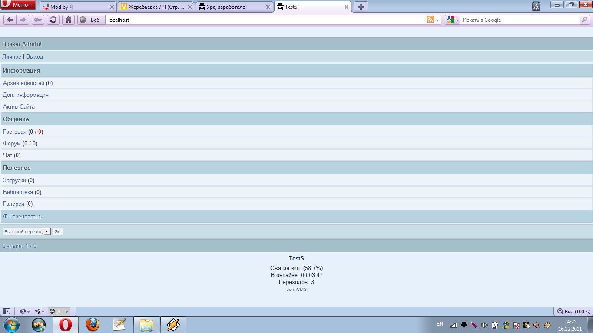593x333 pixels.
Task: Open the Google search engine dropdown
Action: (x=452, y=20)
